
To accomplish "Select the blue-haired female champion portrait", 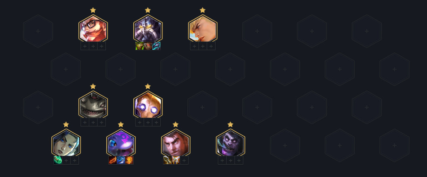I will tap(66, 144).
